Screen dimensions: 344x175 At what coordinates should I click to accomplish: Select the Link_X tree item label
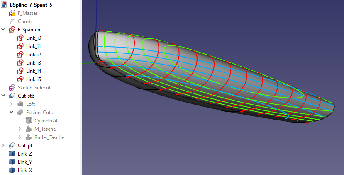point(25,170)
